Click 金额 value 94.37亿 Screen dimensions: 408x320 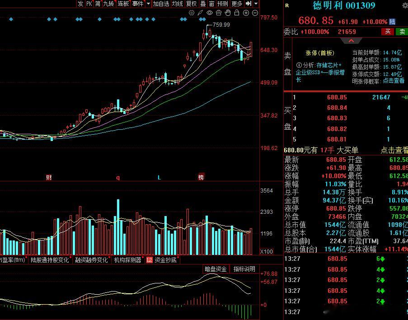[x=334, y=201]
